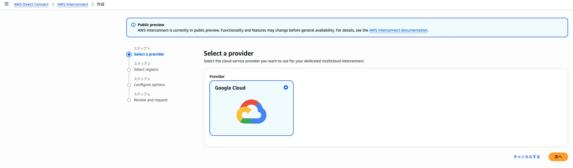Screen dimensions: 573x168
Task: Open the hamburger navigation menu
Action: [x=7, y=4]
